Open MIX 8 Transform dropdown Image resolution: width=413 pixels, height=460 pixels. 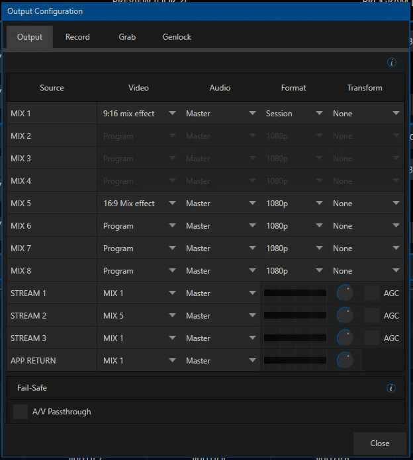click(366, 271)
